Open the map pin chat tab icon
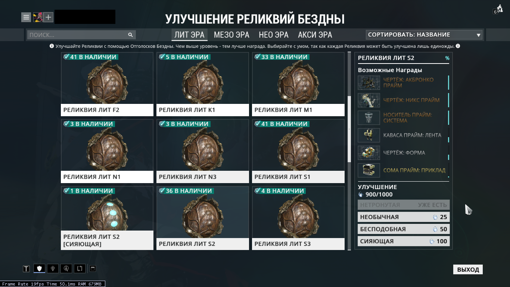This screenshot has width=510, height=287. 53,268
